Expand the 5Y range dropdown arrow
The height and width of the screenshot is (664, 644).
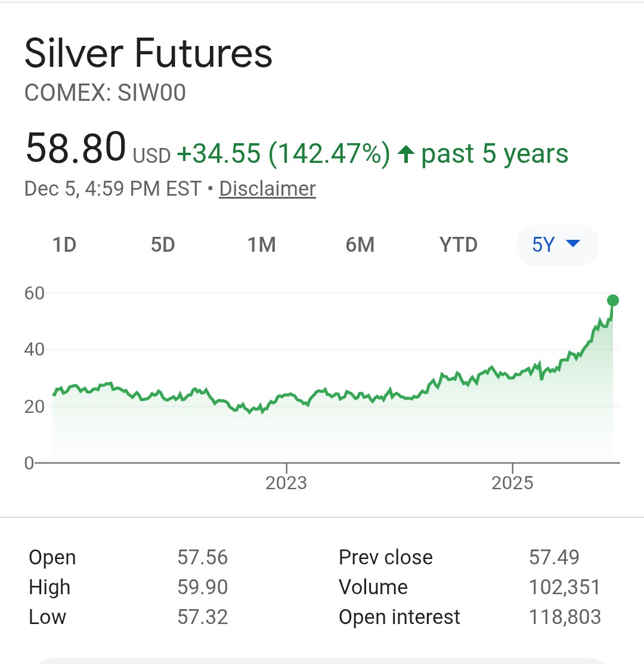pyautogui.click(x=573, y=244)
